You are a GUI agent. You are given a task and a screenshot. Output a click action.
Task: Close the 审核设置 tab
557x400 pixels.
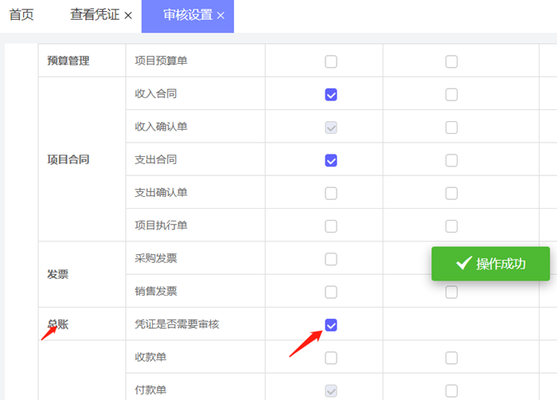pos(220,16)
